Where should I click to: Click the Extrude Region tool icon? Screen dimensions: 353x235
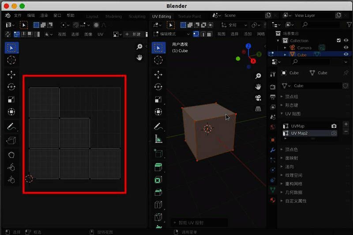click(158, 167)
